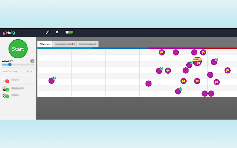Click the clock icon on second room tab
This screenshot has width=237, height=148.
coord(73,44)
